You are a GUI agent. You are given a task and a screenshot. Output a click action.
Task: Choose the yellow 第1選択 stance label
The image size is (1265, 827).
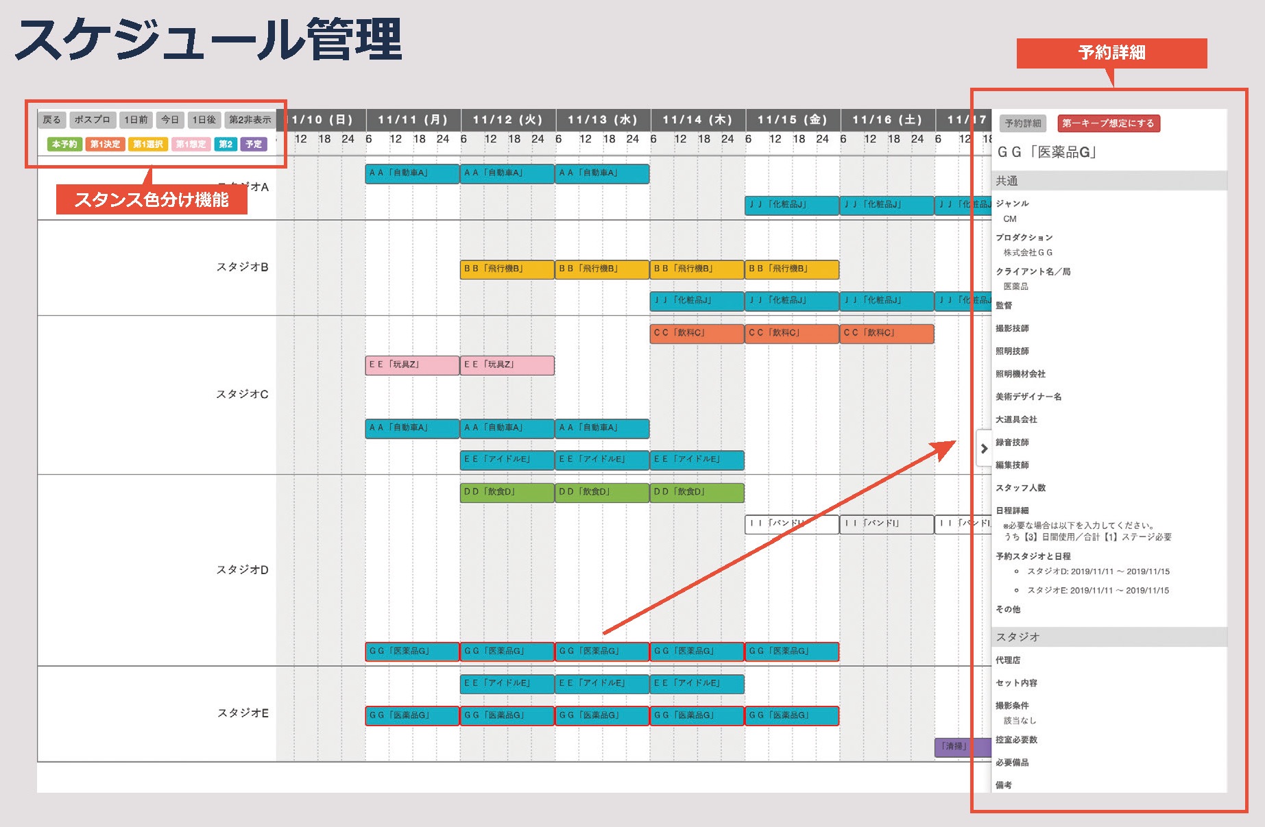coord(148,145)
